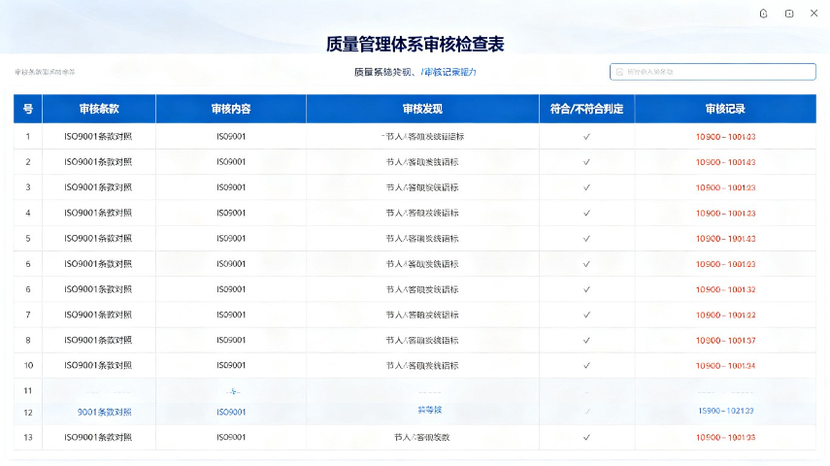
Task: Click the ISO9001条款对照 cell in row 4
Action: 98,213
